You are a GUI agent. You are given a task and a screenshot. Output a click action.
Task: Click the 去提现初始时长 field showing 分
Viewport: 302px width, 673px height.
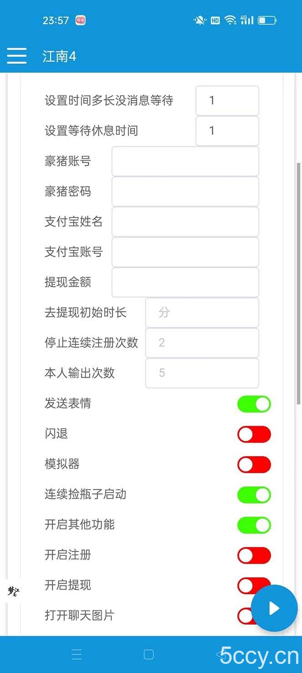pyautogui.click(x=202, y=313)
